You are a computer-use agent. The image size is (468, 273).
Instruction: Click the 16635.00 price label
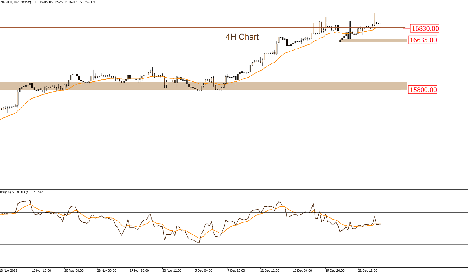click(x=423, y=40)
